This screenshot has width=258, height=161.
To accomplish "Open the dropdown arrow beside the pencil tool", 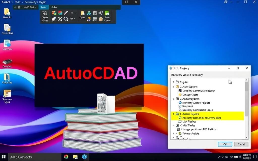I will point(75,13).
